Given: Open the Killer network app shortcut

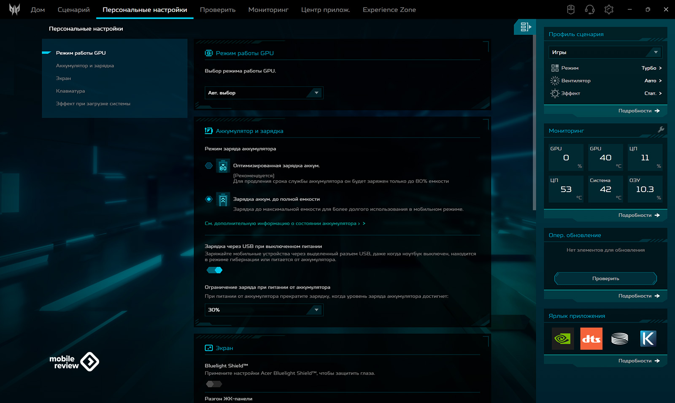Looking at the screenshot, I should point(648,338).
